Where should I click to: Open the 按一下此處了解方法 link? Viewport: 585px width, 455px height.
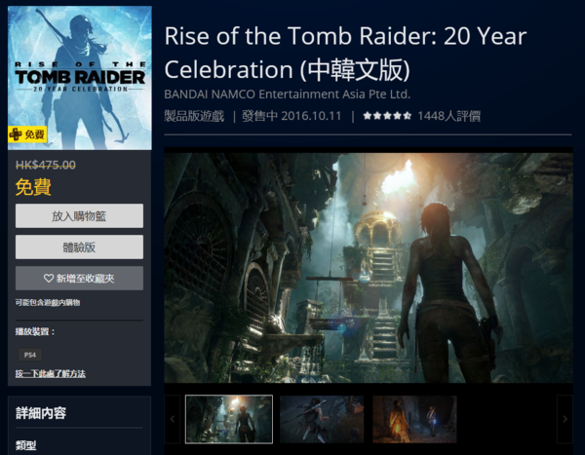click(x=51, y=373)
